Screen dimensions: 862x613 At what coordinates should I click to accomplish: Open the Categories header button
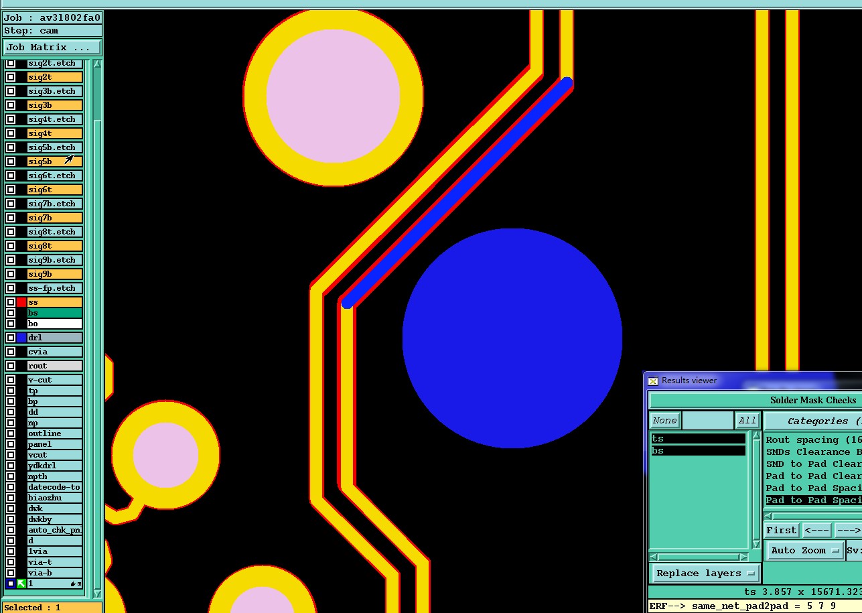813,421
